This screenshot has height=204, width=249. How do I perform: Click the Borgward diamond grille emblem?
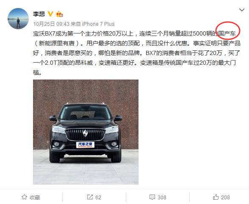tap(85, 133)
